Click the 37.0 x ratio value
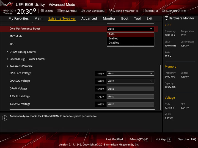The width and height of the screenshot is (198, 148). click(168, 56)
